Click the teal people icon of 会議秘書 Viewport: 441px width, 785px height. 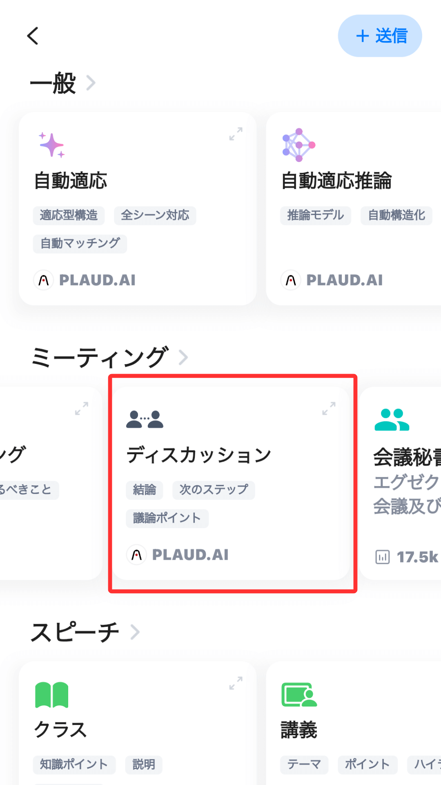[x=392, y=420]
